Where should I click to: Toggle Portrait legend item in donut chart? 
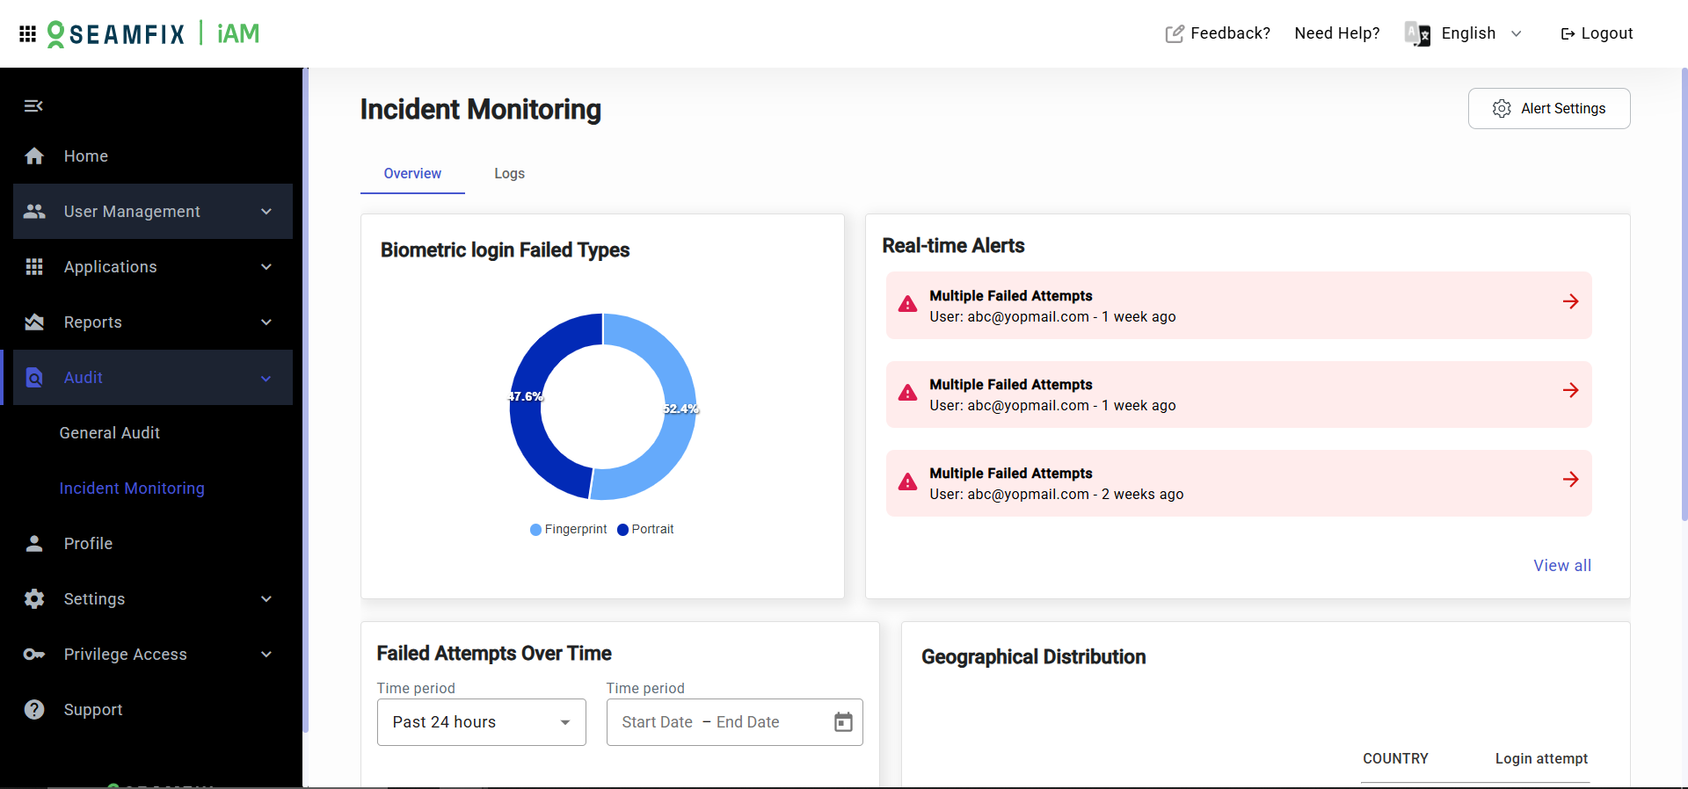[x=645, y=529]
